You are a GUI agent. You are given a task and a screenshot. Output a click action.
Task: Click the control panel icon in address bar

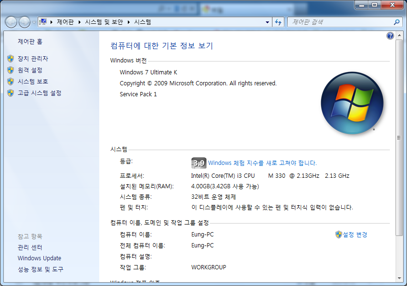click(x=43, y=22)
